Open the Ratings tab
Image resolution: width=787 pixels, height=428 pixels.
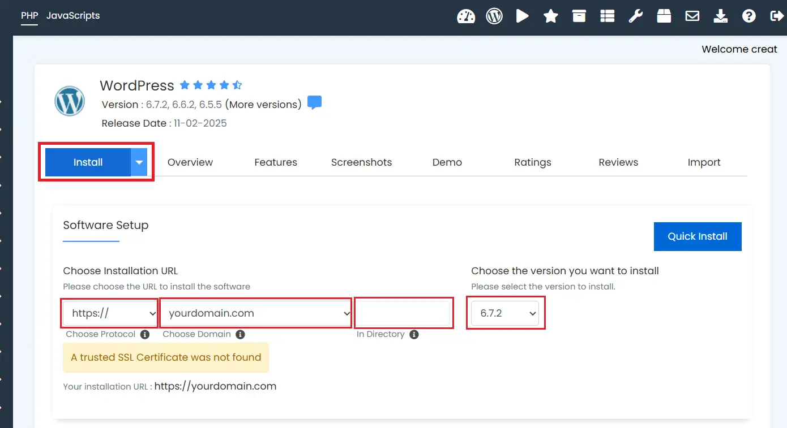pos(533,162)
